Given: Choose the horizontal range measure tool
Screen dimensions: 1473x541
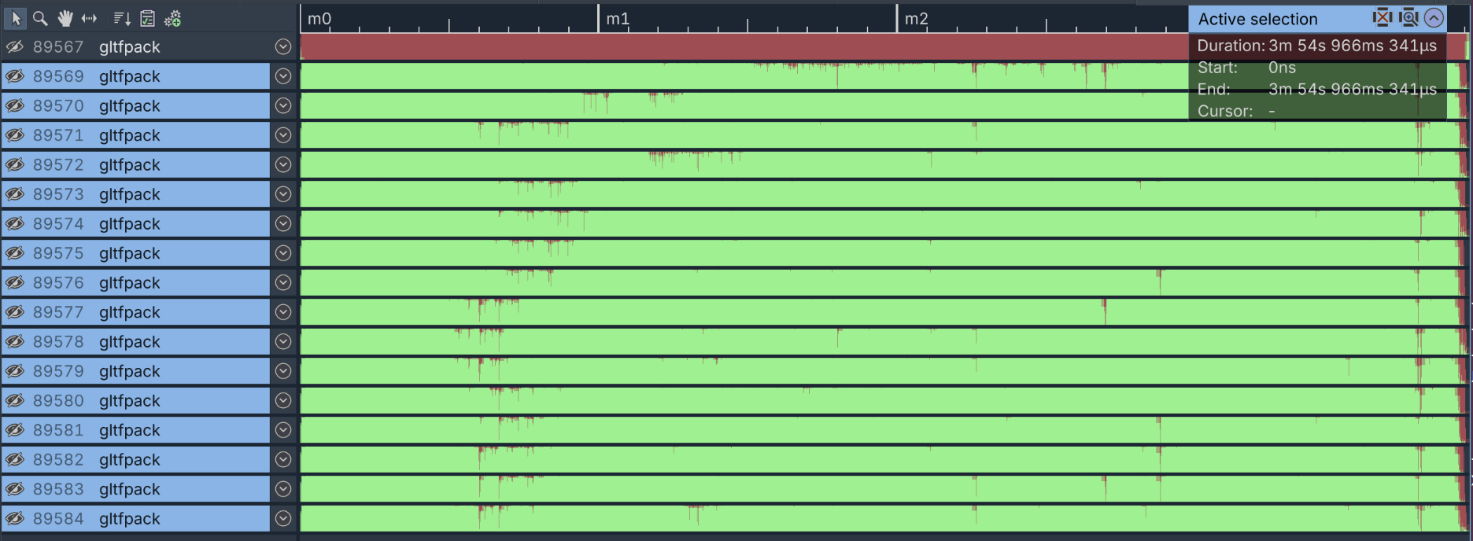Looking at the screenshot, I should [90, 18].
